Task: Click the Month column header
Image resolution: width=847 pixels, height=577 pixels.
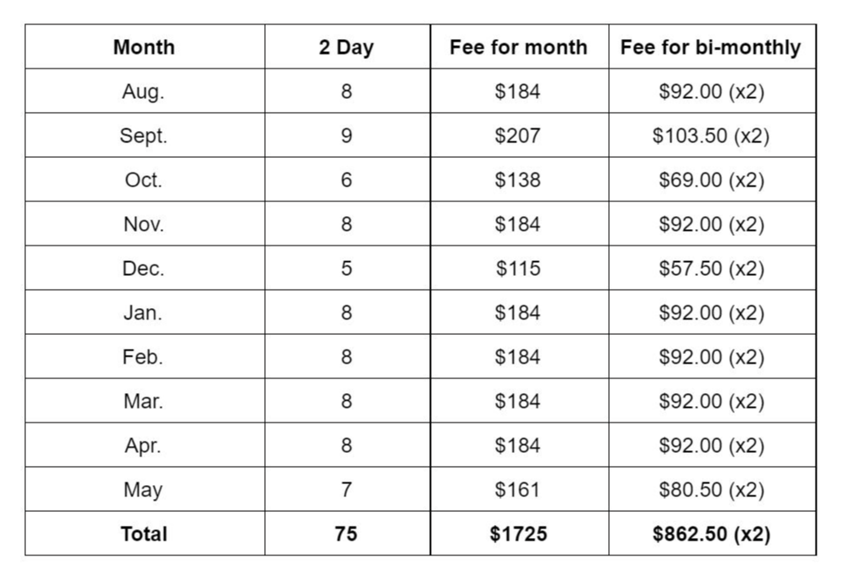Action: (x=143, y=47)
